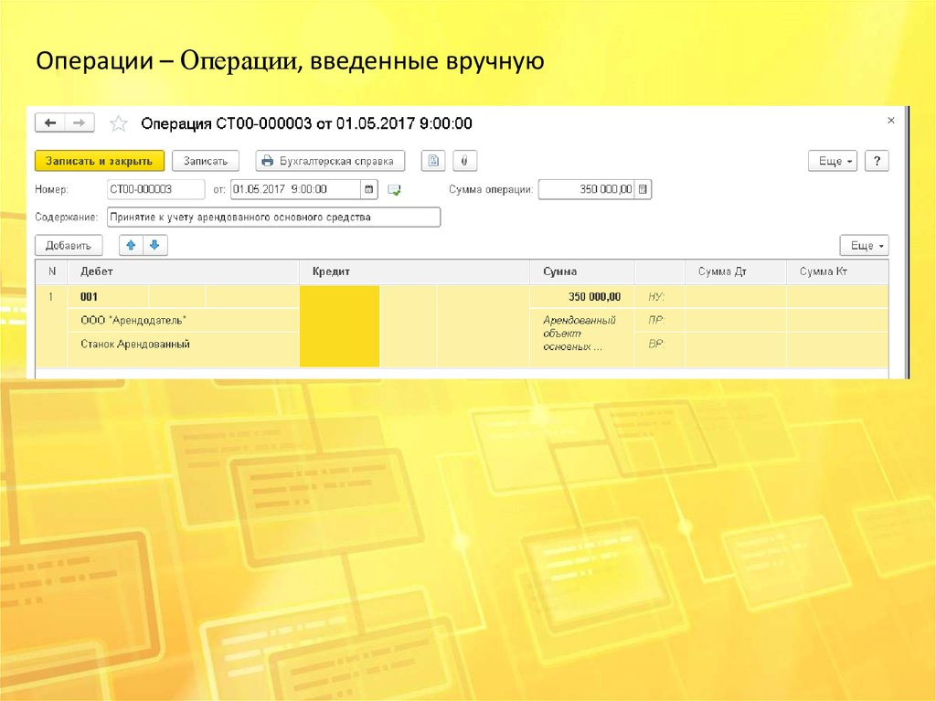936x701 pixels.
Task: Click Записать и закрыть button
Action: [100, 161]
